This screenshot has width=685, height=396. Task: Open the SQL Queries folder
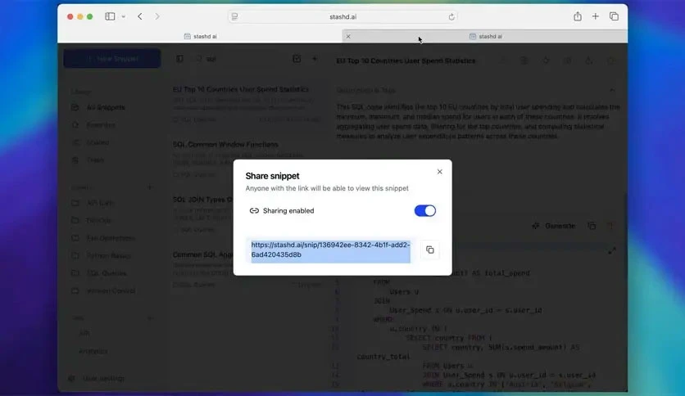pos(107,273)
